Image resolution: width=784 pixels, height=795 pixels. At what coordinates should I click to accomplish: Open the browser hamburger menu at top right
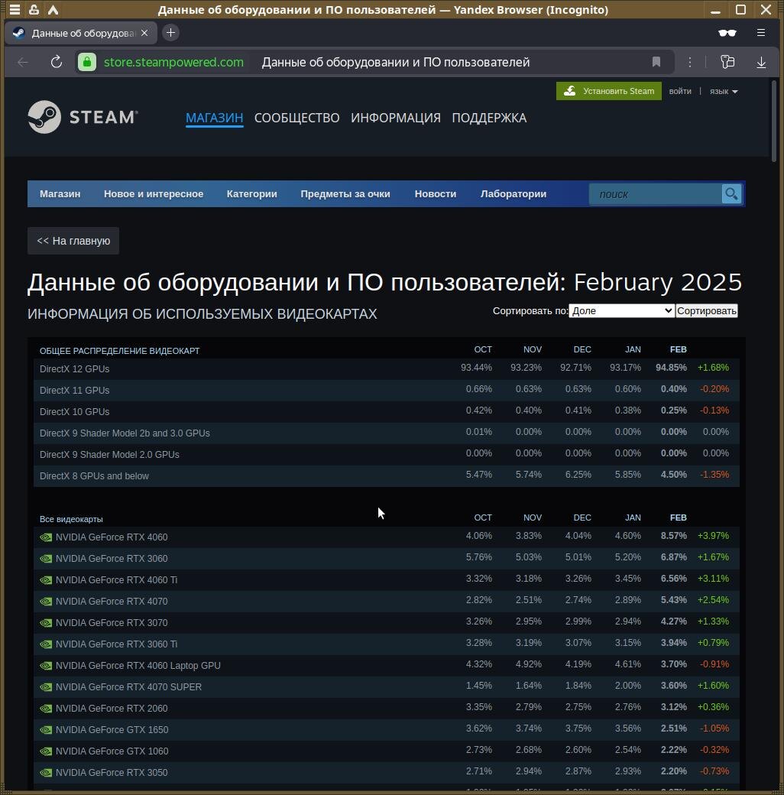click(x=760, y=32)
